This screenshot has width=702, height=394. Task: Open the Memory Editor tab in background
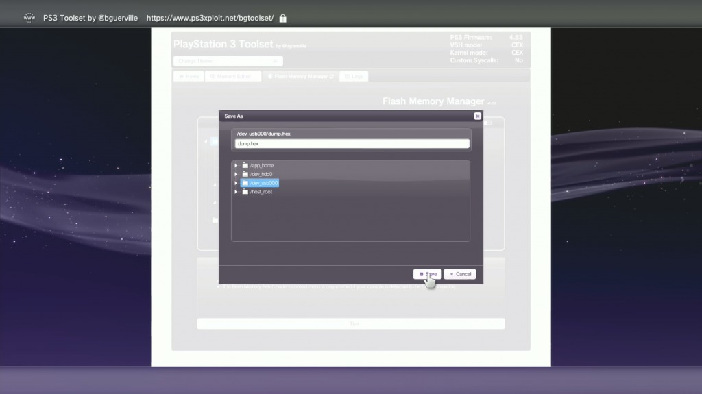tap(233, 77)
